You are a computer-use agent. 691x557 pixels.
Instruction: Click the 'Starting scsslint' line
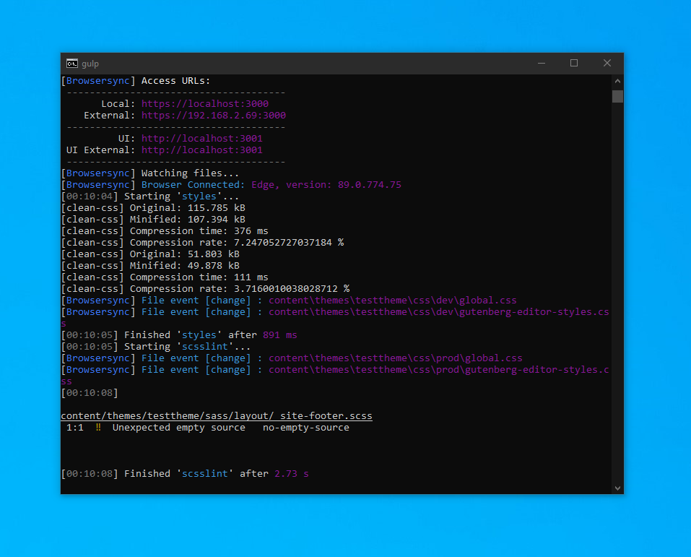[155, 347]
